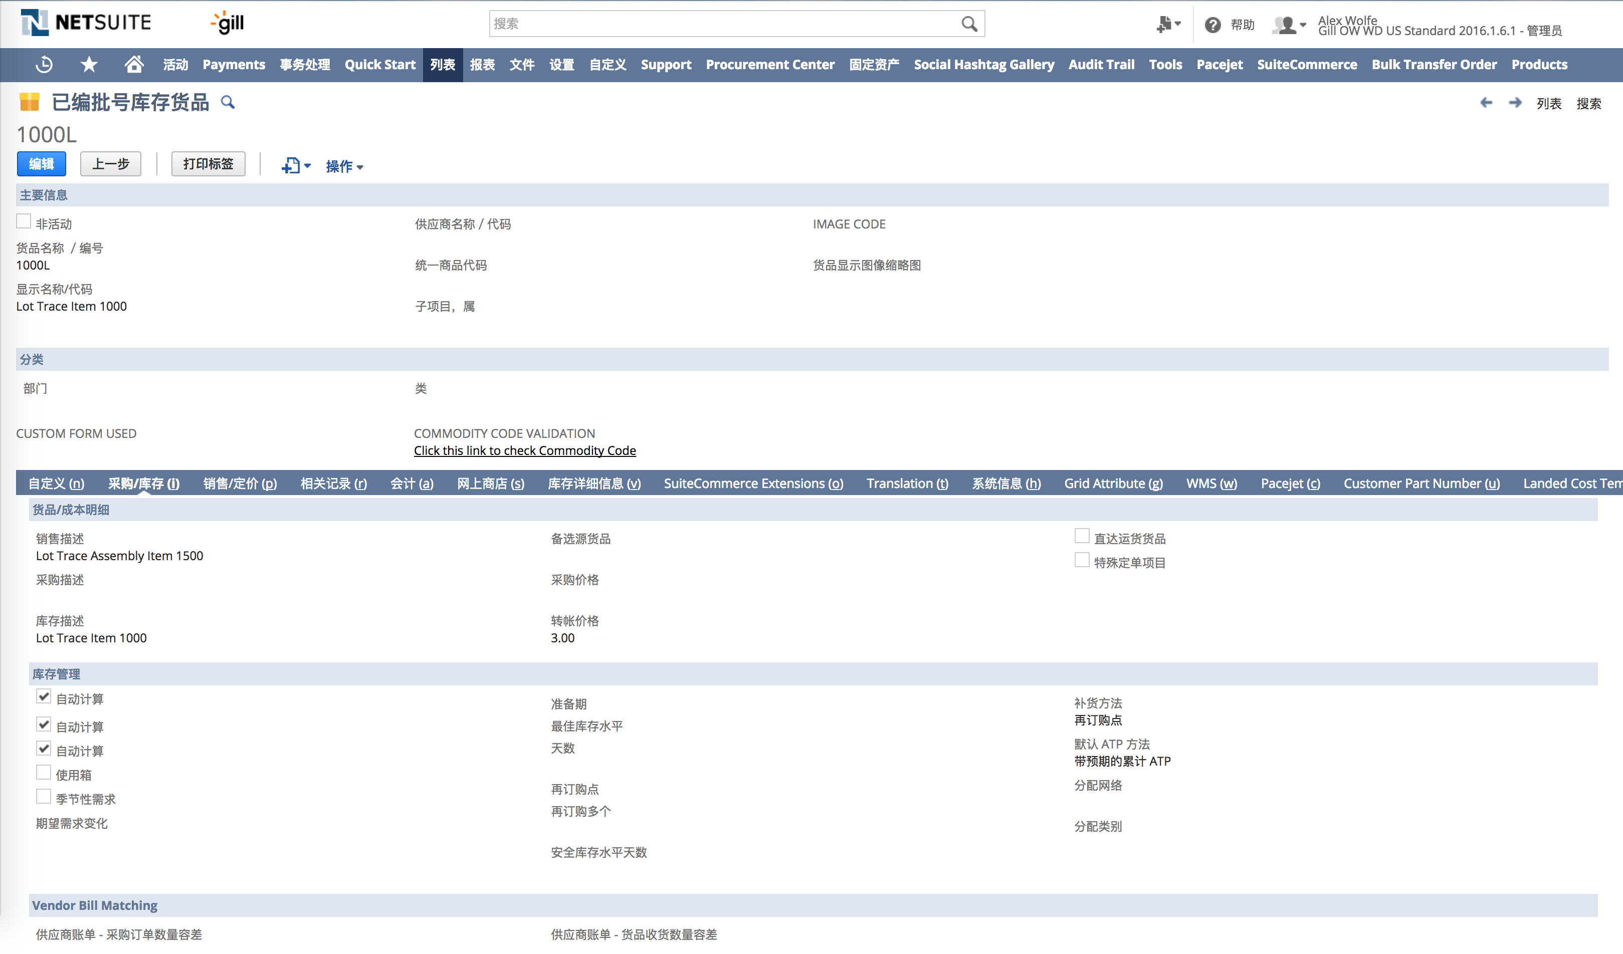Click the commodity code check link
The height and width of the screenshot is (954, 1623).
[524, 450]
